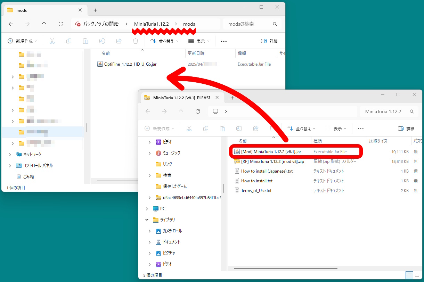Open 並べ替え dropdown in the MiniaTuria window
424x282 pixels.
pyautogui.click(x=301, y=128)
